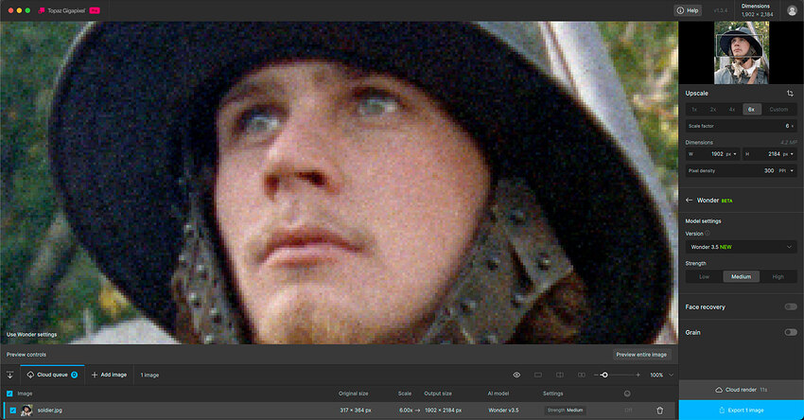Click the soldier.jpg thumbnail in list
This screenshot has height=420, width=804.
click(26, 411)
